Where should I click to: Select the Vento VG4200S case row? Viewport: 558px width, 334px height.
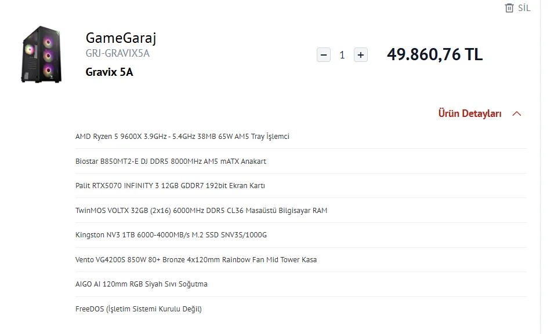pyautogui.click(x=196, y=260)
